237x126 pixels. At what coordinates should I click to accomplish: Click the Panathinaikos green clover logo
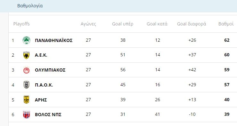27,40
